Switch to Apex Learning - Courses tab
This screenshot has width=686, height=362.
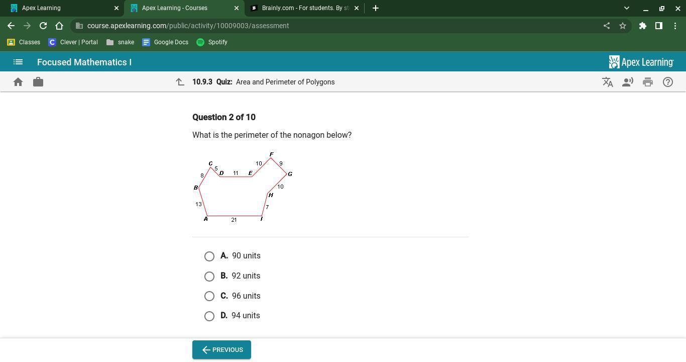point(184,8)
